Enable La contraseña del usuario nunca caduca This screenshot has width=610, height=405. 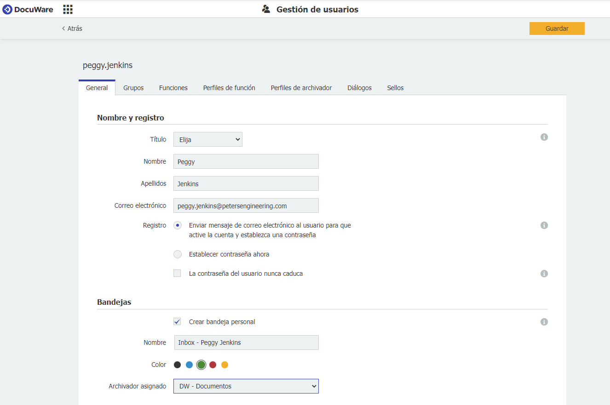[x=177, y=273]
